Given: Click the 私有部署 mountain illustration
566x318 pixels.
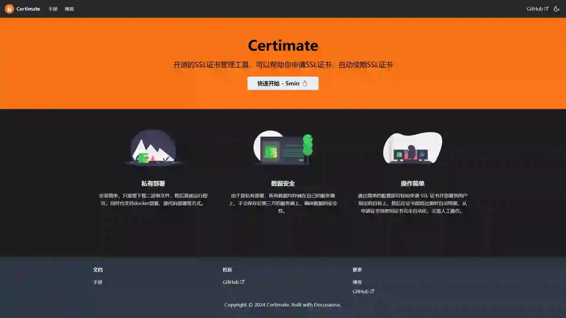Looking at the screenshot, I should tap(153, 149).
